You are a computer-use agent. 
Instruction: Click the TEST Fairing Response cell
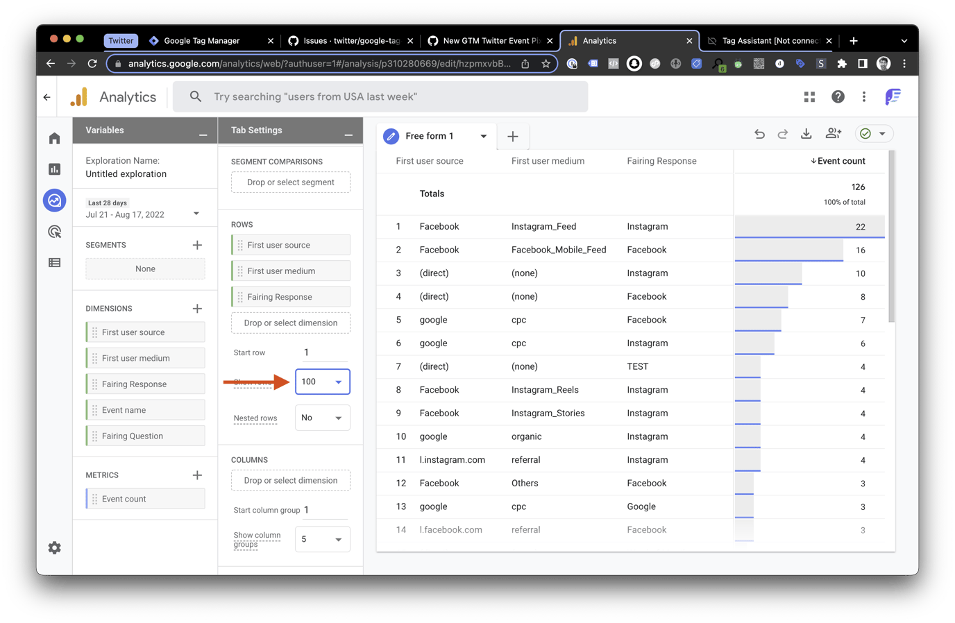(x=637, y=366)
